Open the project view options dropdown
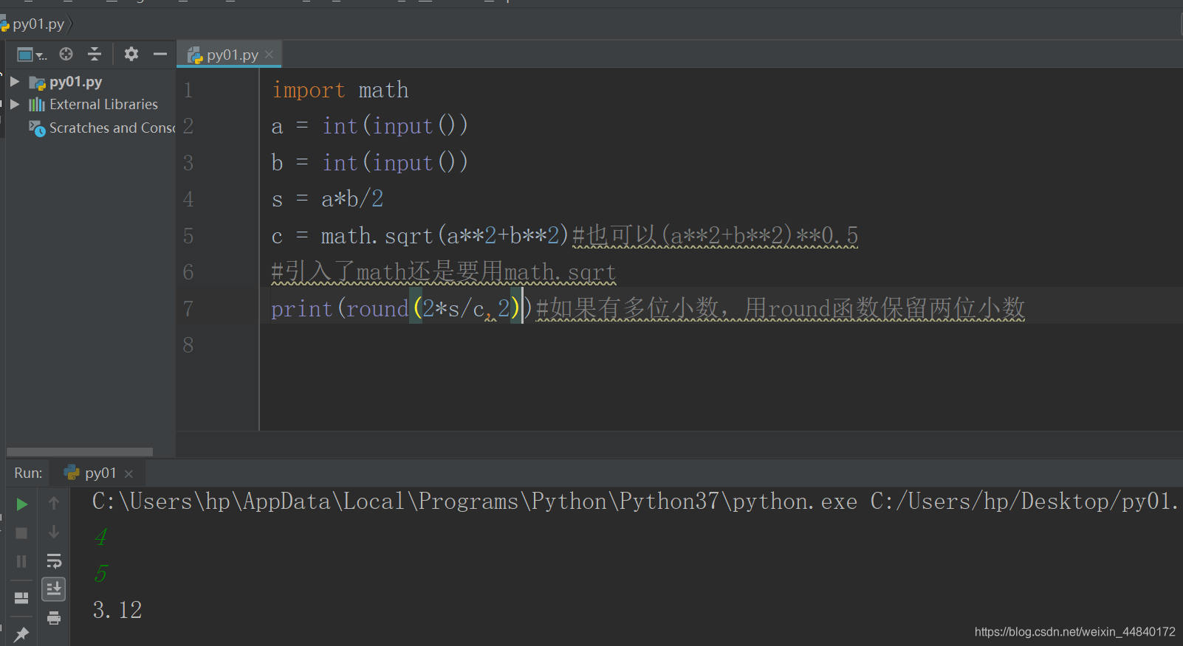Viewport: 1183px width, 646px height. click(x=31, y=55)
